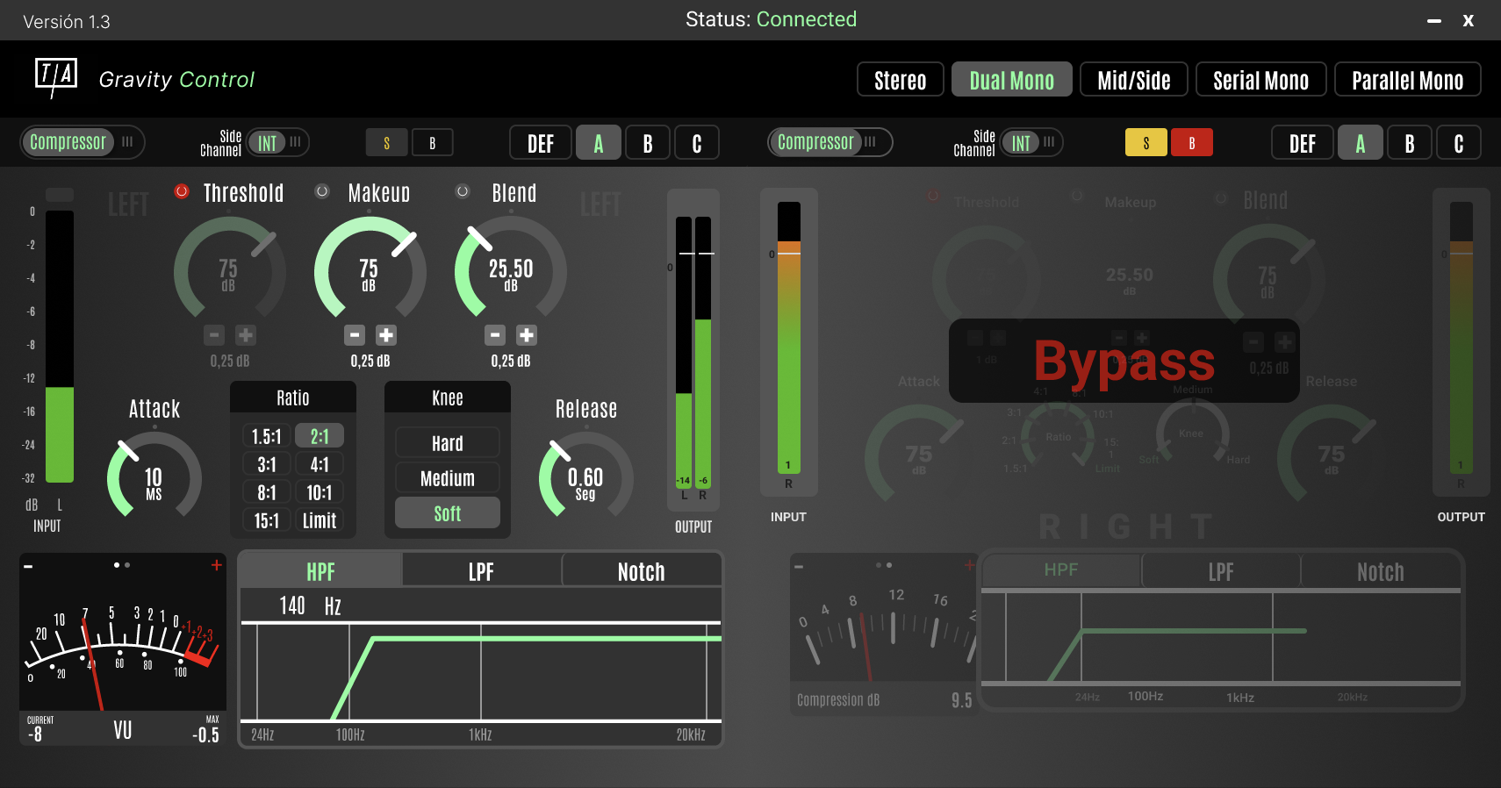This screenshot has width=1501, height=788.
Task: Switch to Mid/Side mode
Action: point(1134,80)
